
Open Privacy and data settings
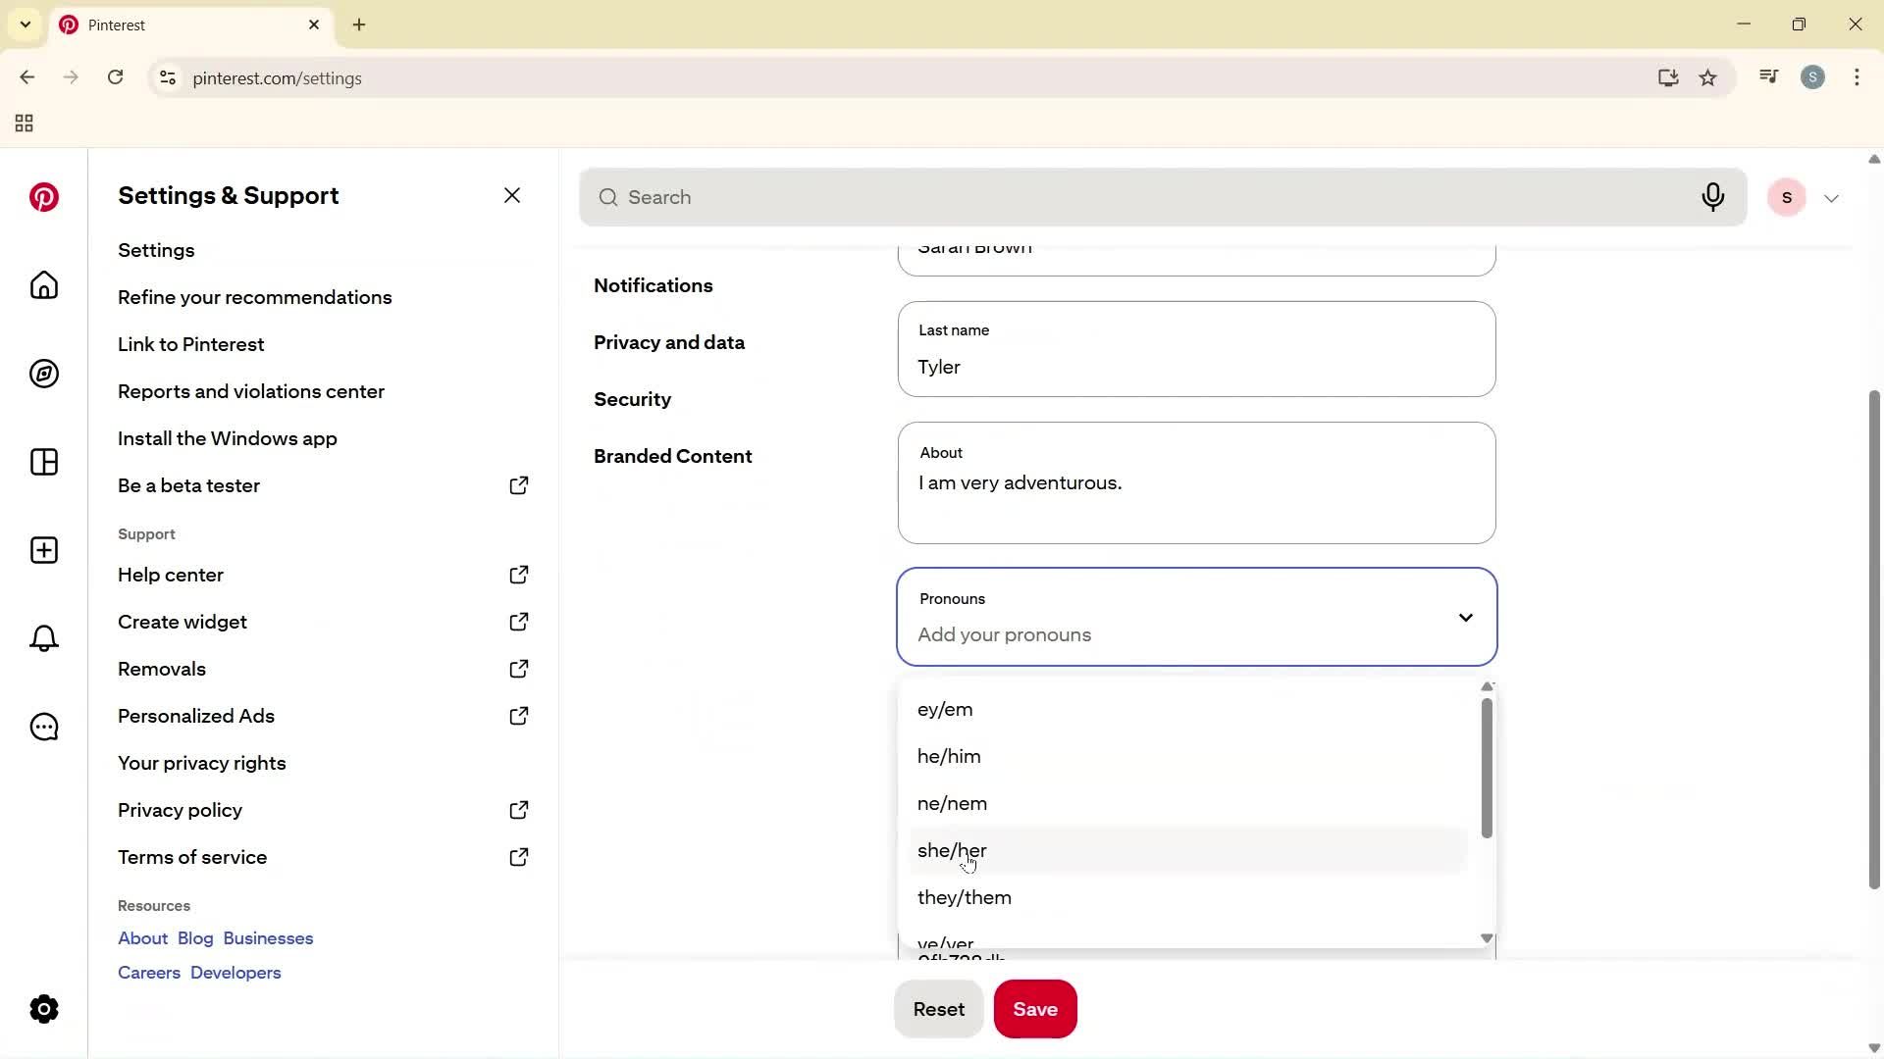[669, 342]
